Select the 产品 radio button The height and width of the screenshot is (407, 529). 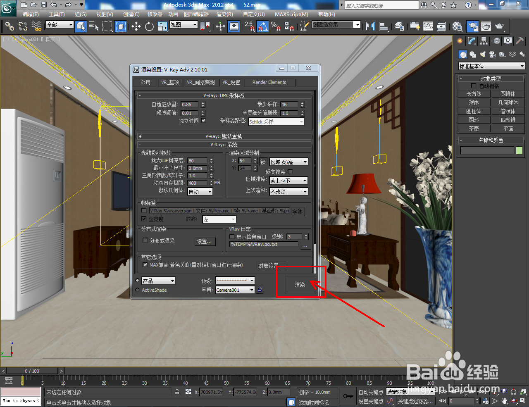coord(138,281)
